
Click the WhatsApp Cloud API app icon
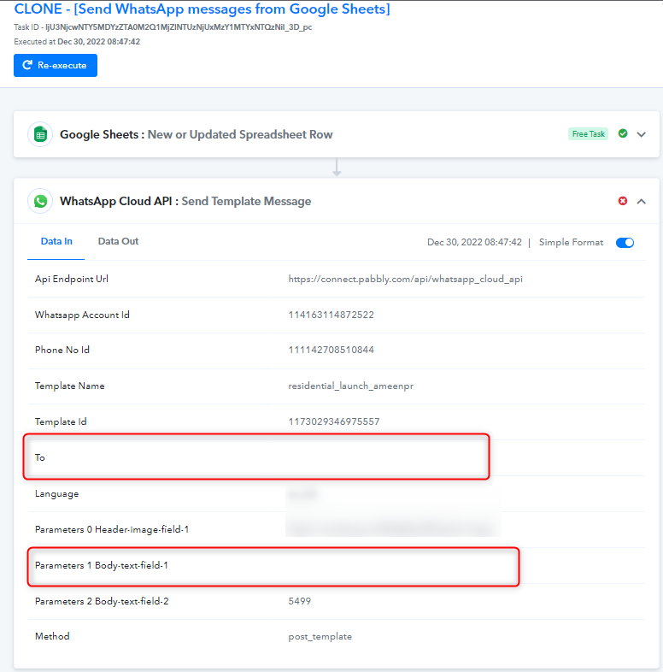[40, 201]
